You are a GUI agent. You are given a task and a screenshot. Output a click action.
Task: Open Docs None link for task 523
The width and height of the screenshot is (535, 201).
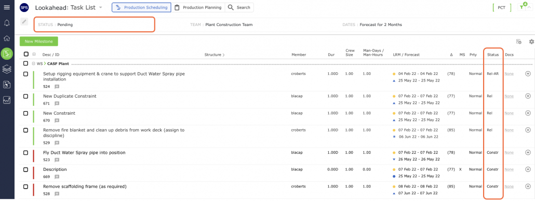click(x=509, y=153)
